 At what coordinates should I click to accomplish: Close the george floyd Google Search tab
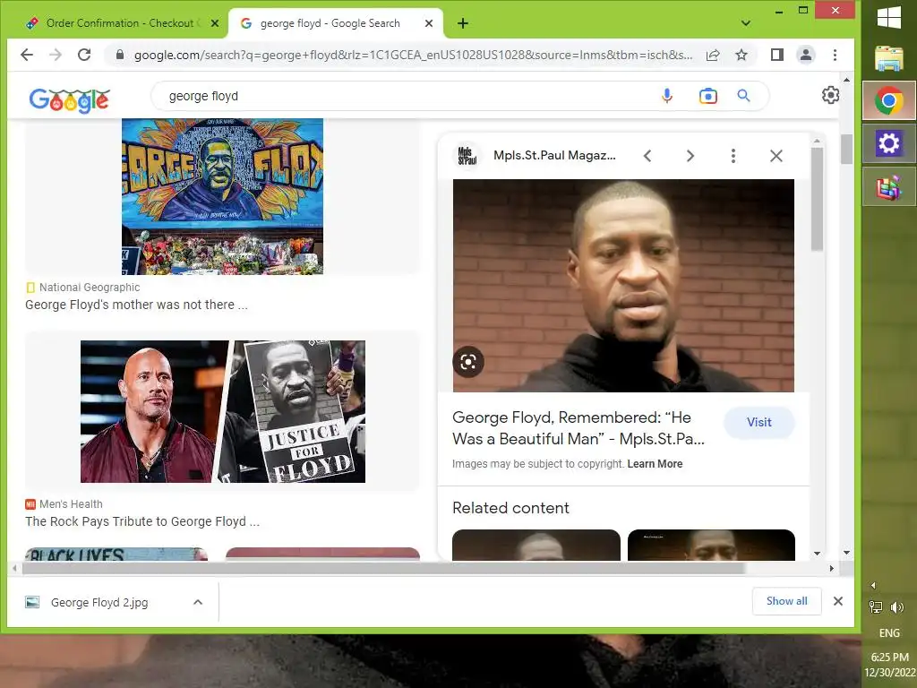click(429, 23)
